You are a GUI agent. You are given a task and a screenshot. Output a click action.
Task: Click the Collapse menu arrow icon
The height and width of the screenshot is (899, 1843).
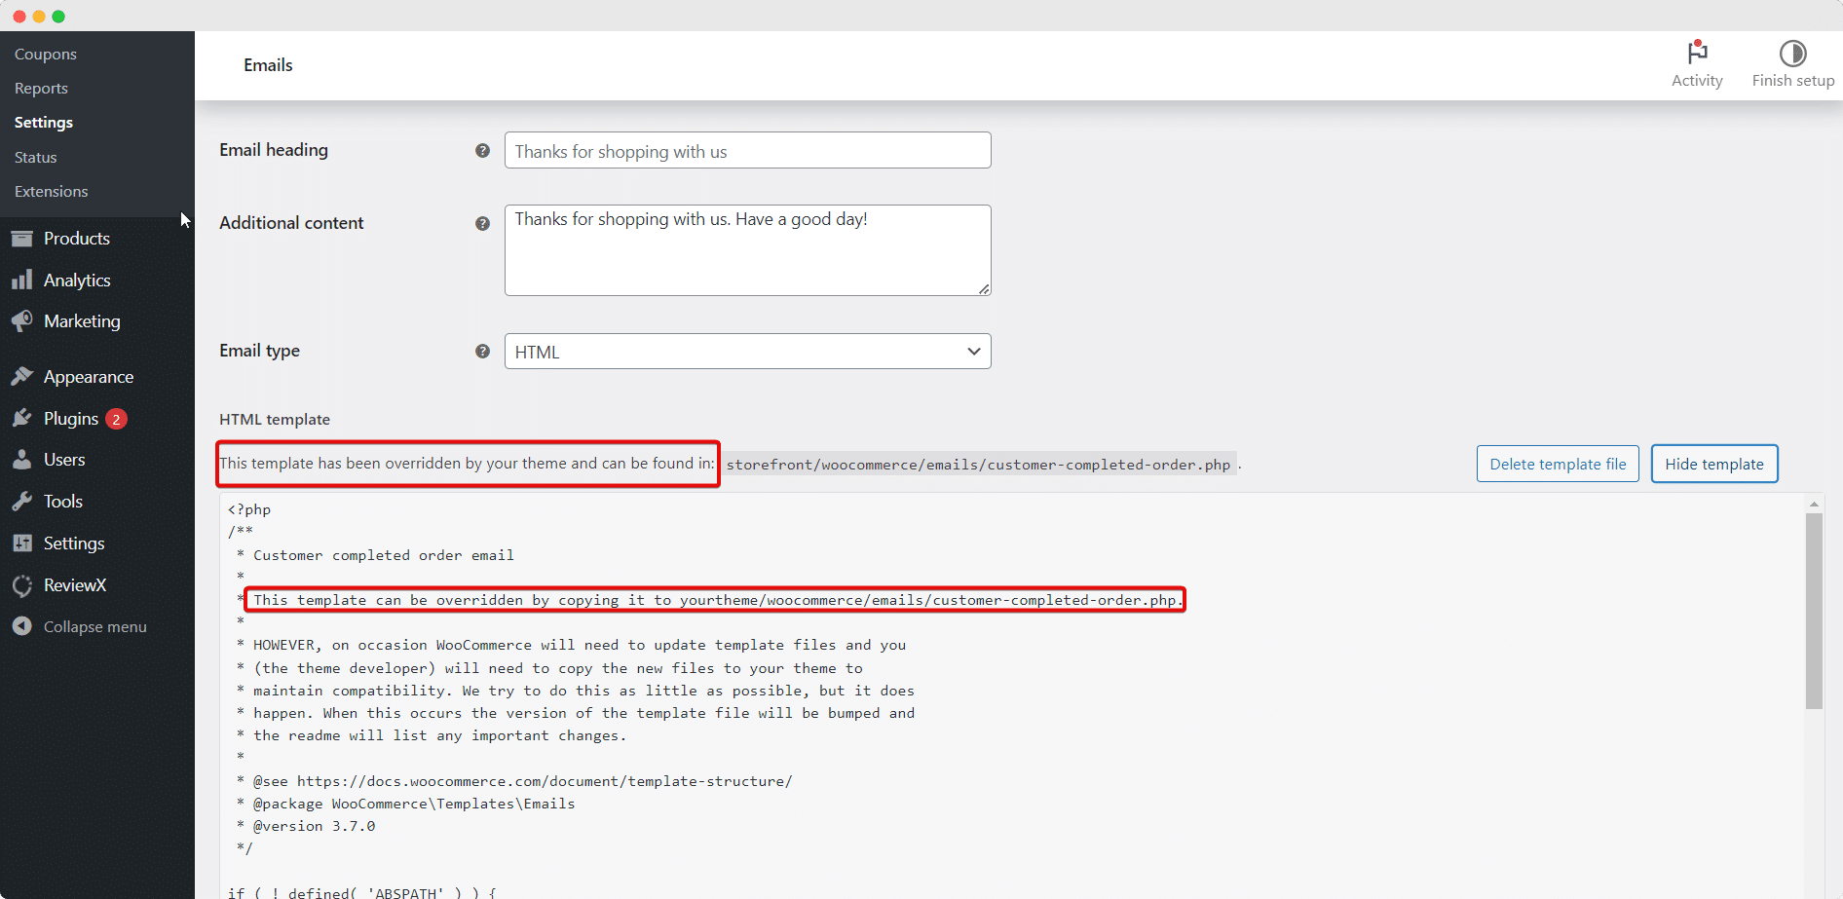(21, 626)
